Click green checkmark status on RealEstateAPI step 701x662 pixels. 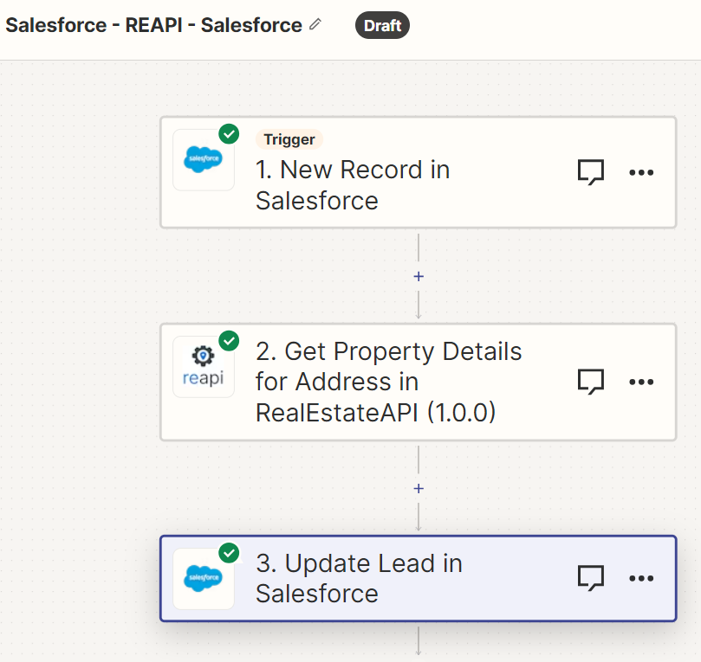click(x=229, y=341)
